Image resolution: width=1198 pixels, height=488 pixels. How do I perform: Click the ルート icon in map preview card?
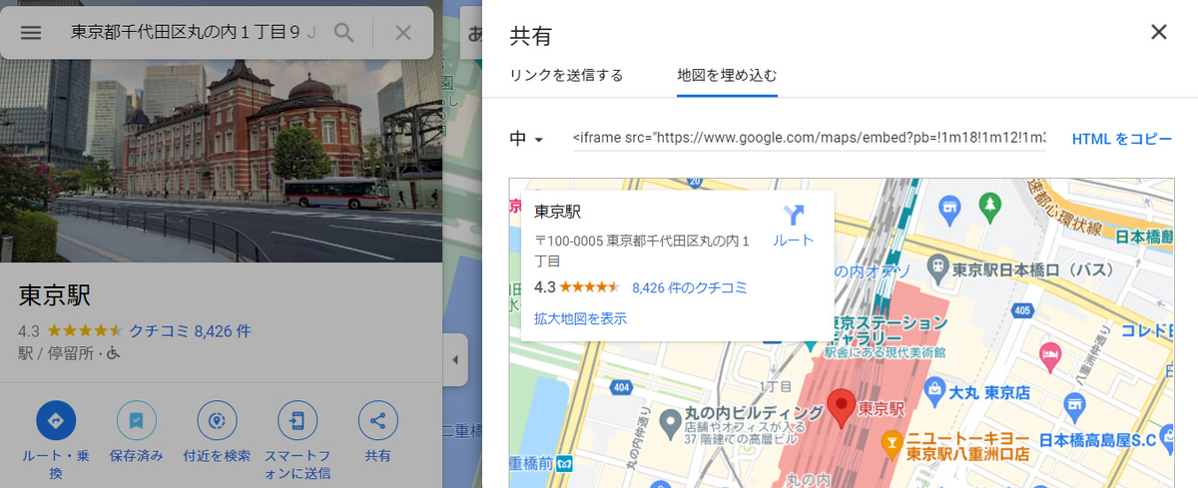(x=794, y=215)
